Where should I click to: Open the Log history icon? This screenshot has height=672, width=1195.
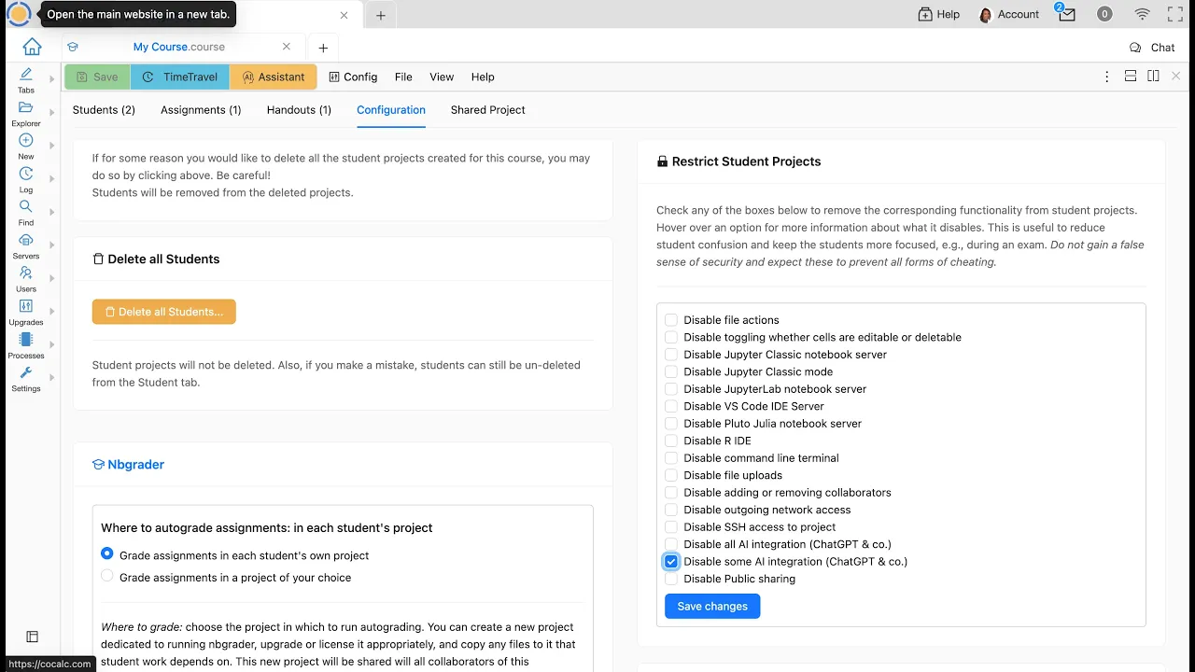pyautogui.click(x=26, y=179)
